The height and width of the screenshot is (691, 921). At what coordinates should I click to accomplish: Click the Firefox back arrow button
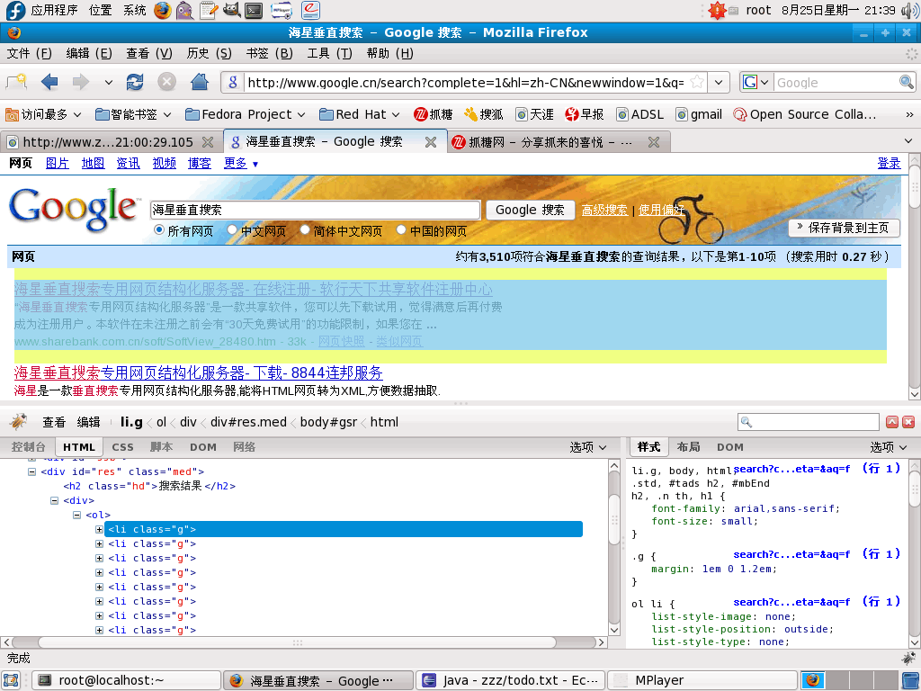tap(49, 82)
